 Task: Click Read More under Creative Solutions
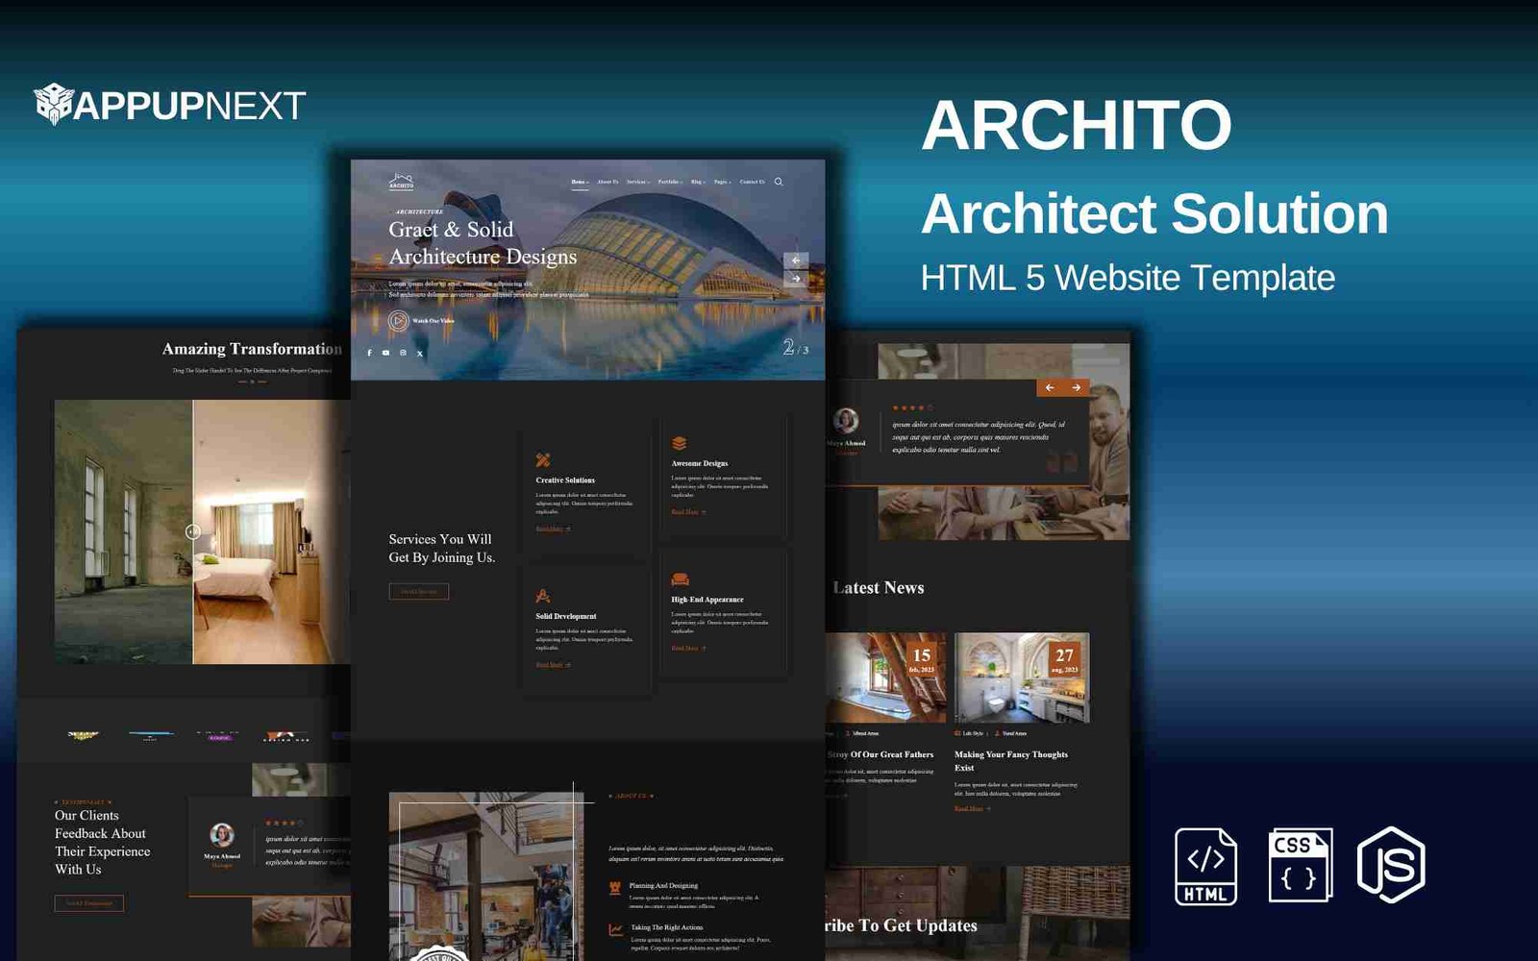pyautogui.click(x=553, y=529)
